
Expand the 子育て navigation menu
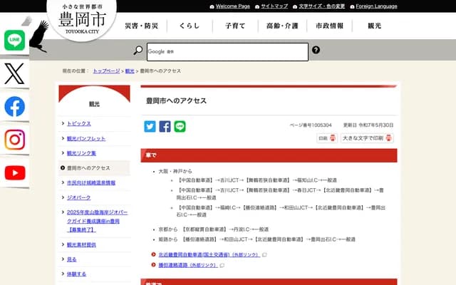click(235, 26)
